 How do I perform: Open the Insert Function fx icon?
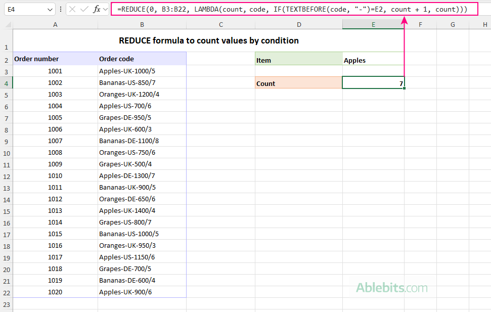tap(97, 10)
